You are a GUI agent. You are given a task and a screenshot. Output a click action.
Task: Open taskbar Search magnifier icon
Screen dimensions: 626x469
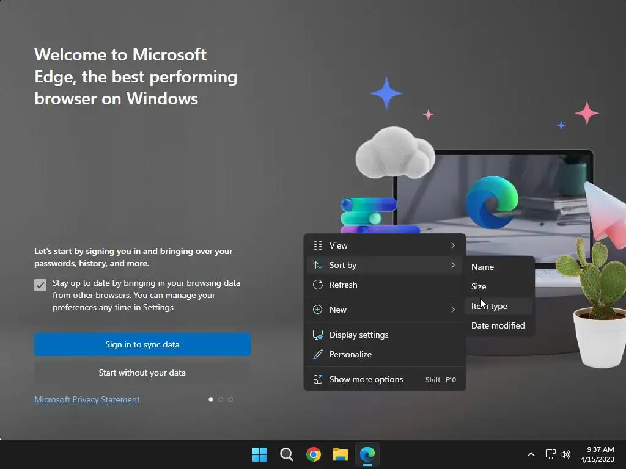[x=286, y=454]
